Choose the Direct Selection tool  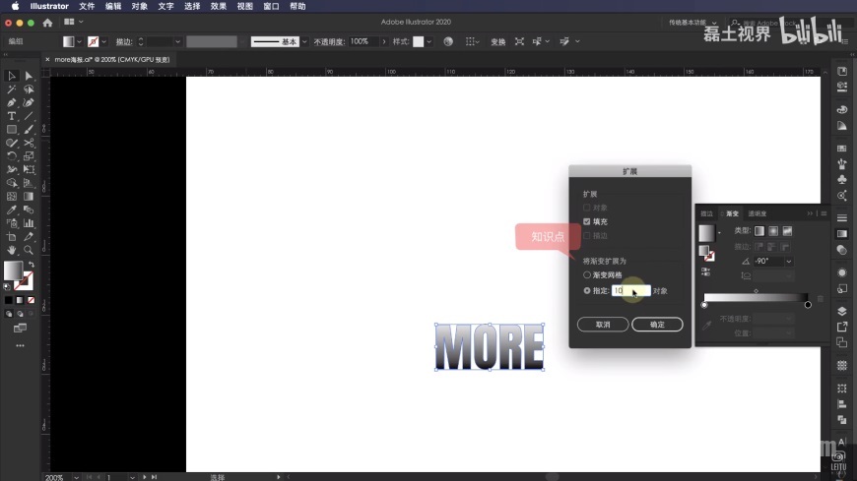(29, 76)
